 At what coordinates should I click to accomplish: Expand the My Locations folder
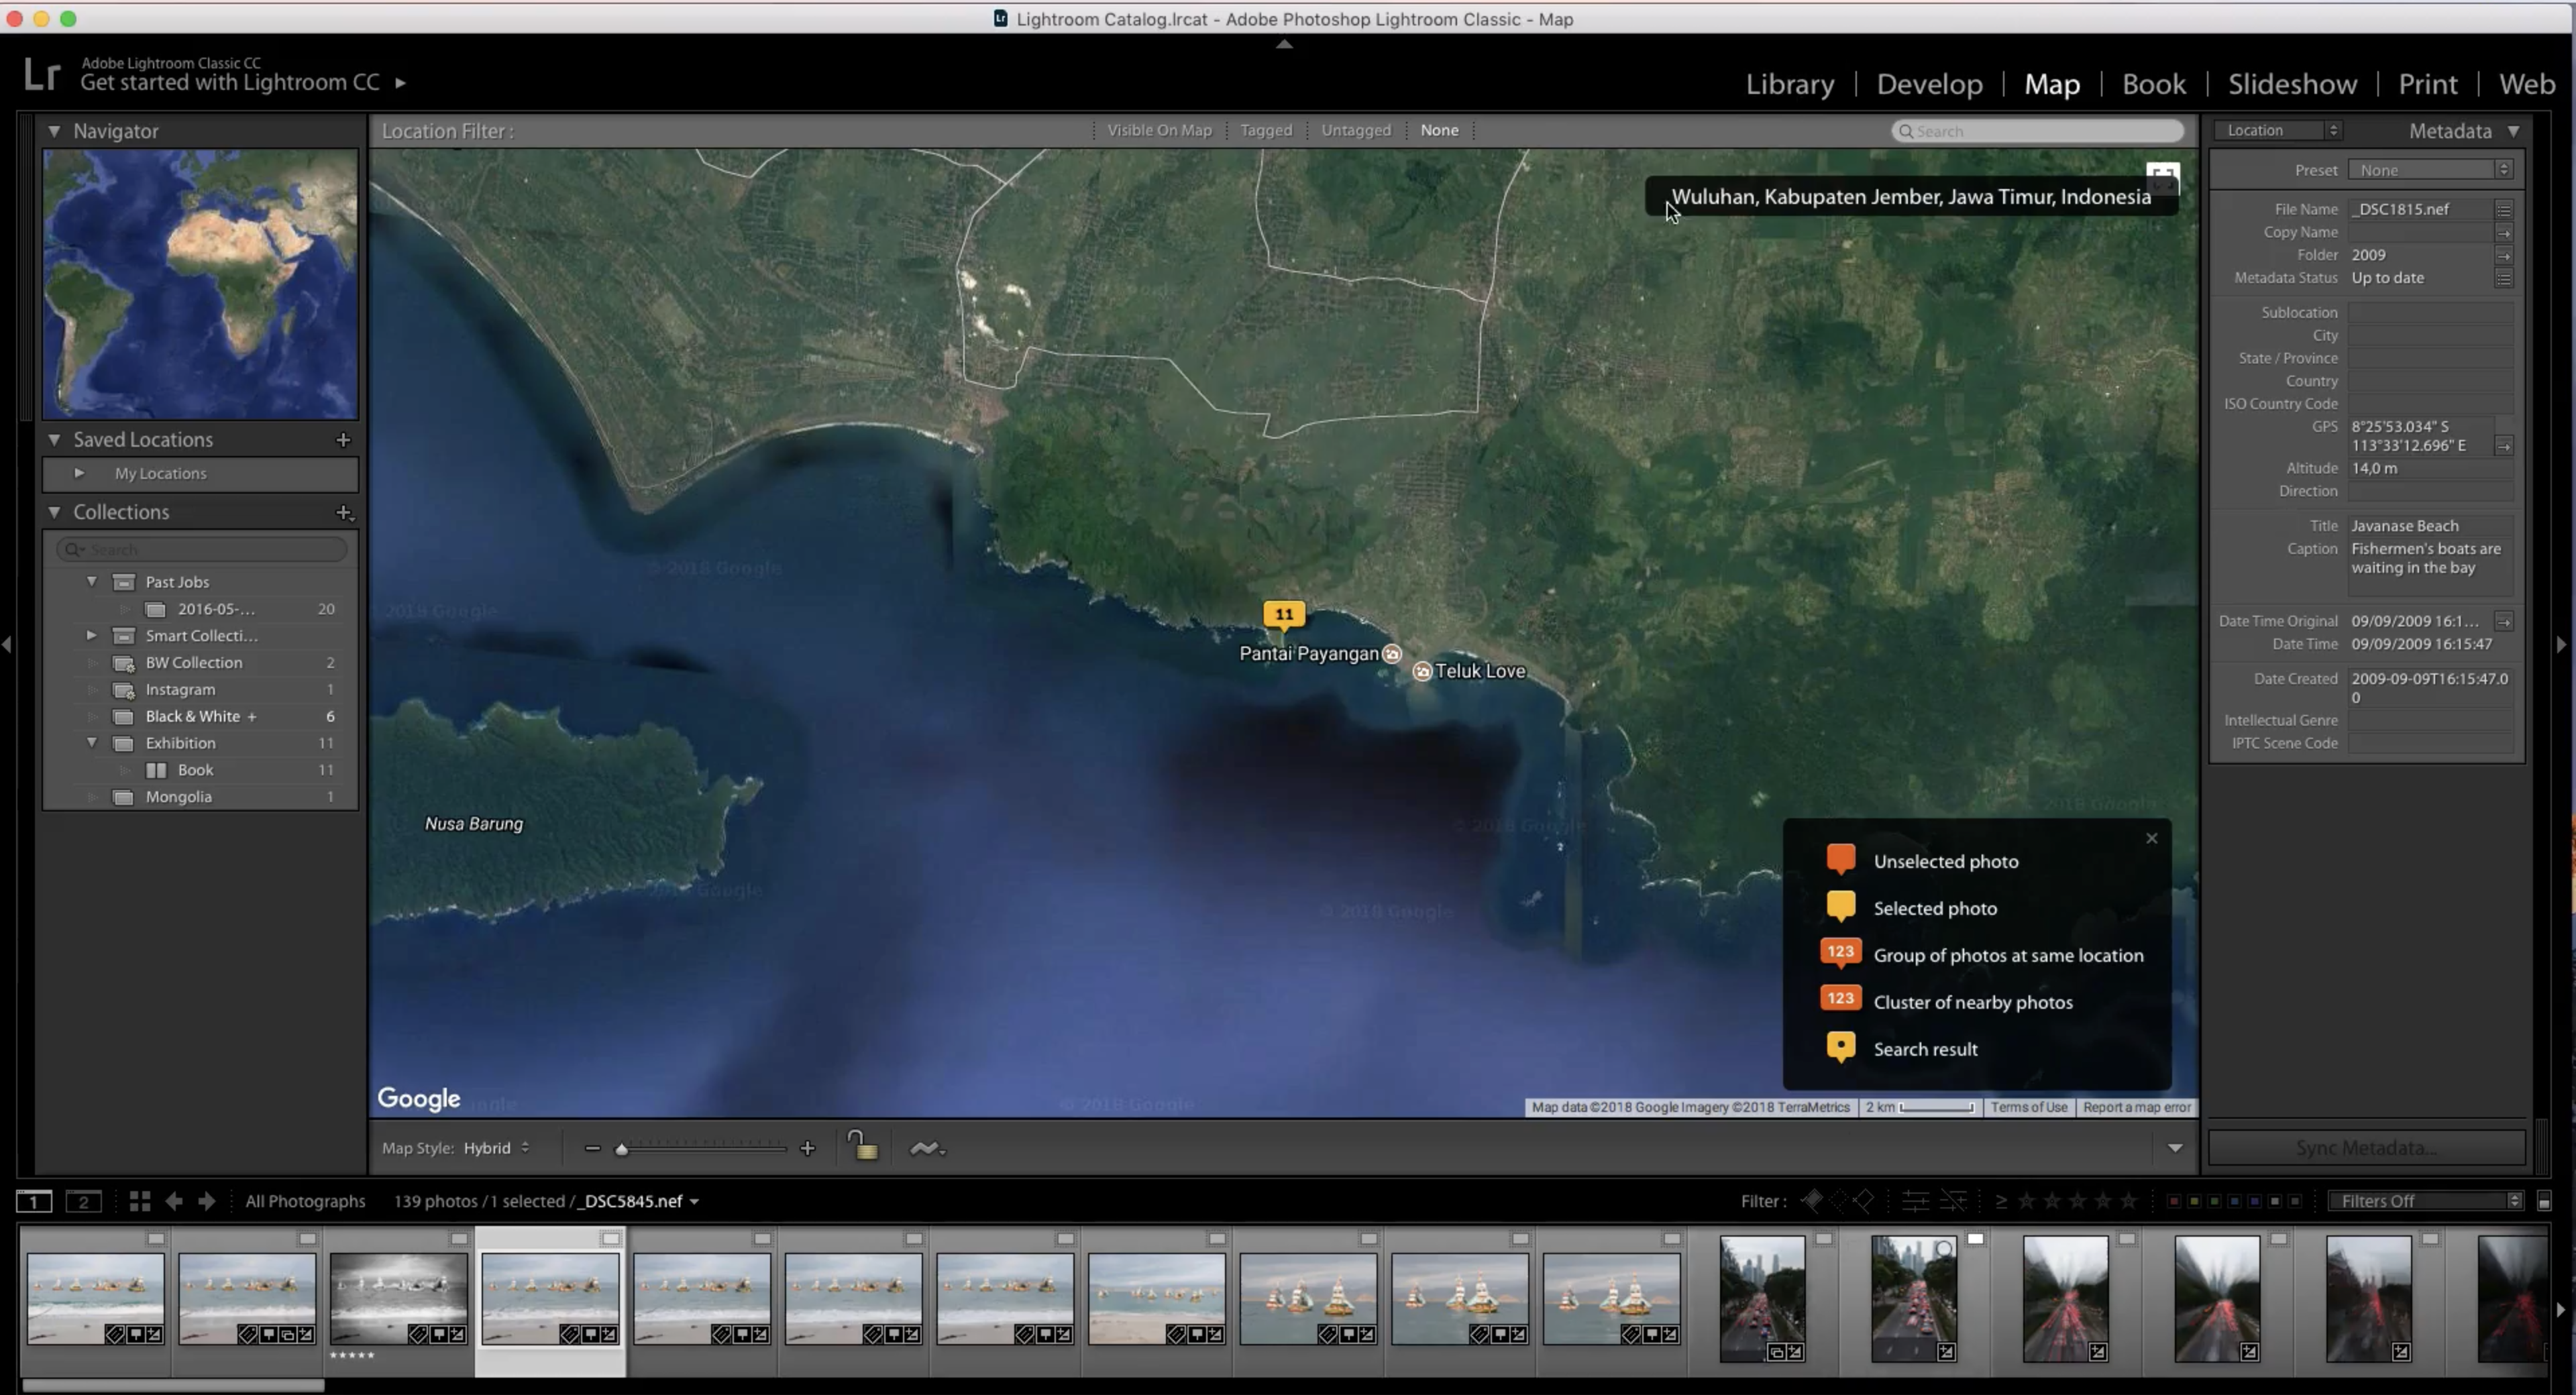(79, 473)
